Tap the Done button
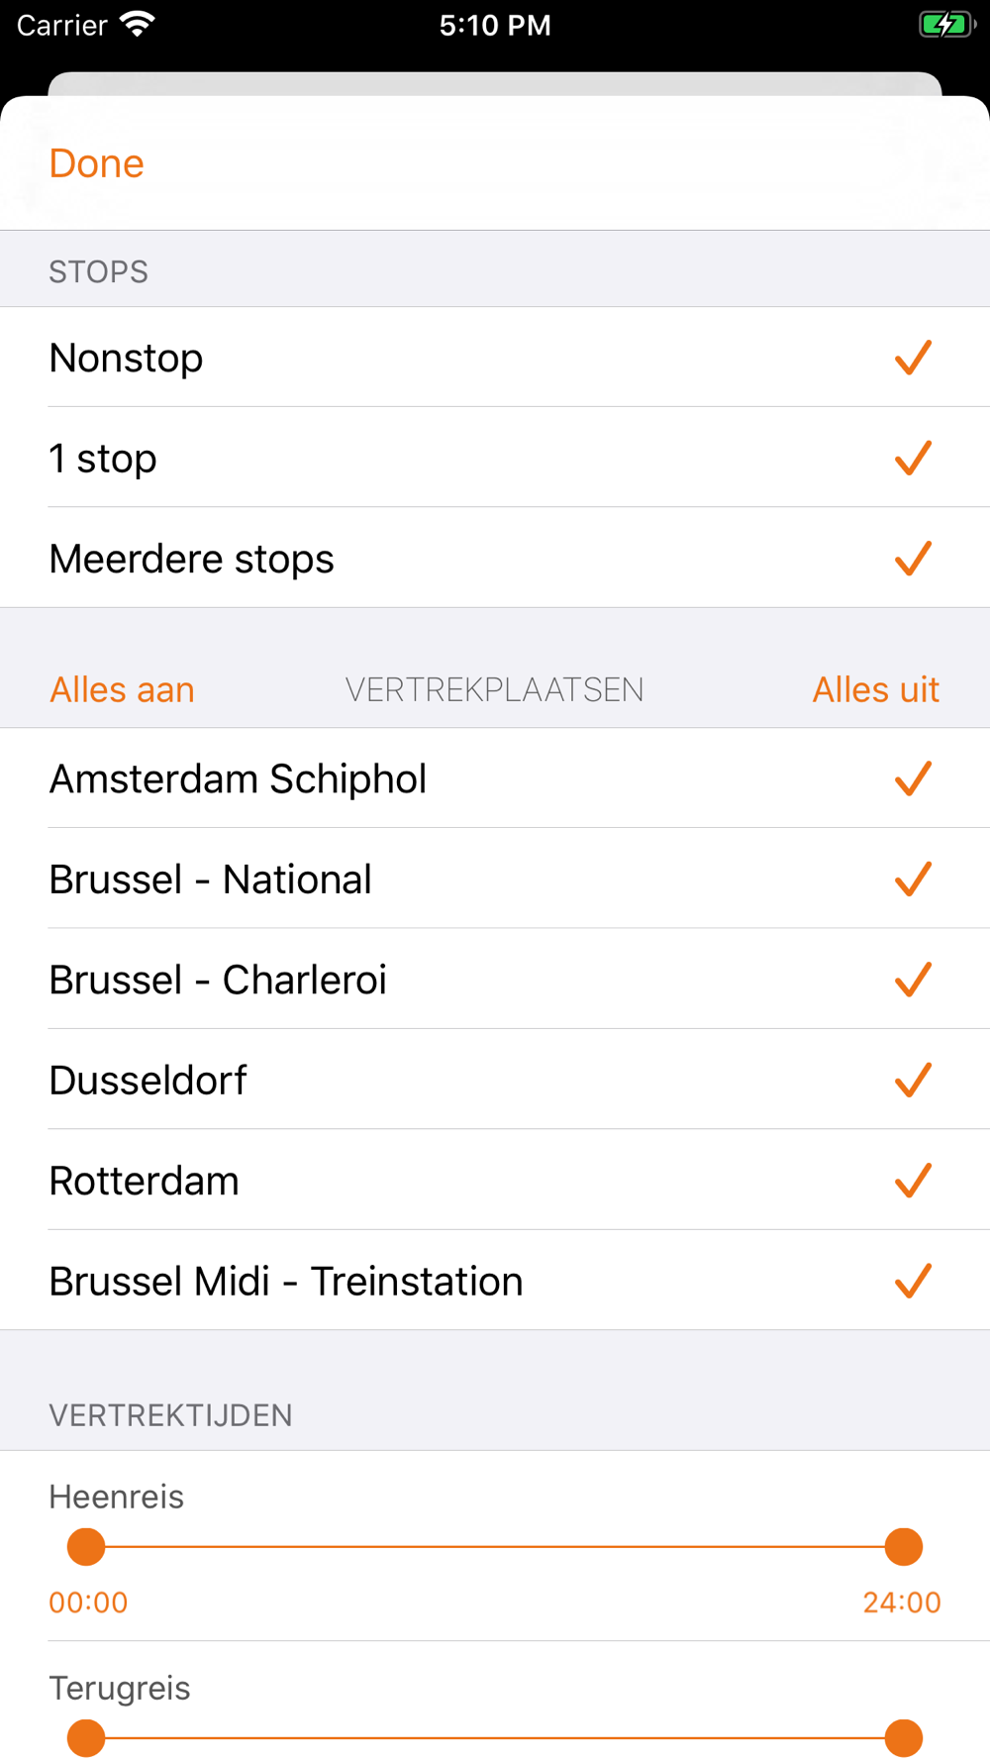The image size is (990, 1761). (x=96, y=163)
